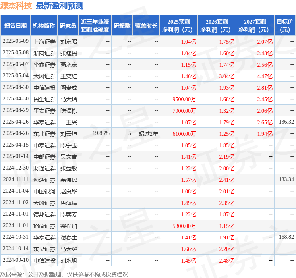Click researcher 阎贵成
Viewport: 296px width, 278px height.
click(x=68, y=88)
